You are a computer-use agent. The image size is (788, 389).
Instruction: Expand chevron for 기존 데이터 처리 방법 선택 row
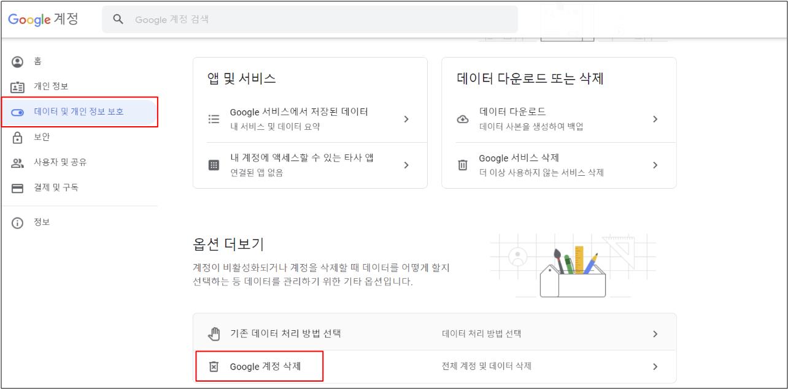point(655,334)
